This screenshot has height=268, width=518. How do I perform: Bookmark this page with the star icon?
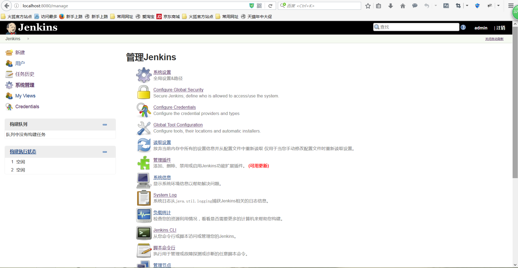(x=368, y=6)
